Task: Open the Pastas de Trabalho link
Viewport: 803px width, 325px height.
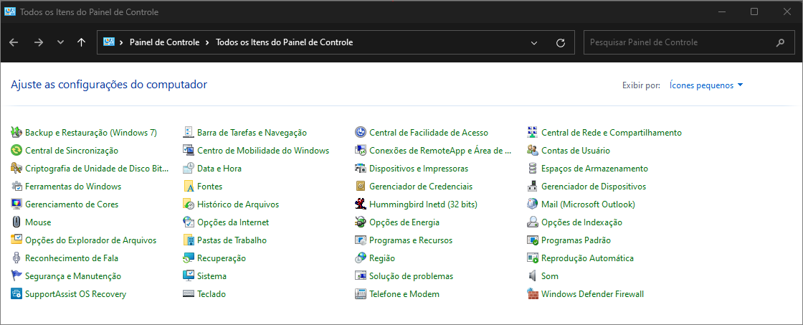Action: 232,240
